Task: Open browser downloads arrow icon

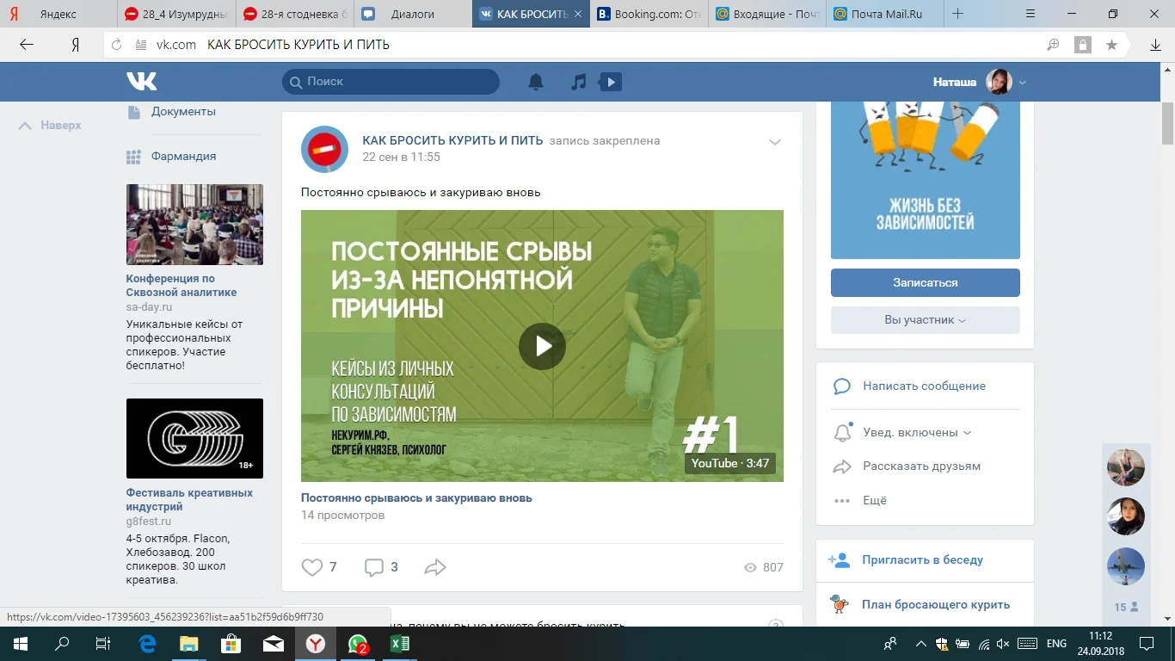Action: pyautogui.click(x=1156, y=45)
